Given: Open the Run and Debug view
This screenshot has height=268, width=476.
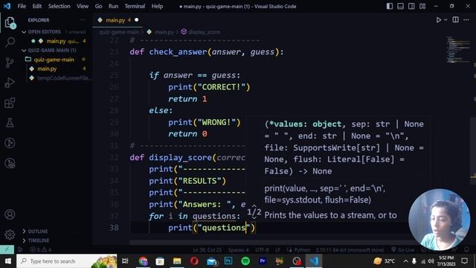Looking at the screenshot, I should click(x=10, y=83).
